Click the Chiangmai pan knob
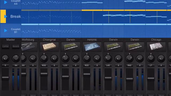The height and width of the screenshot is (96, 171). 44,59
